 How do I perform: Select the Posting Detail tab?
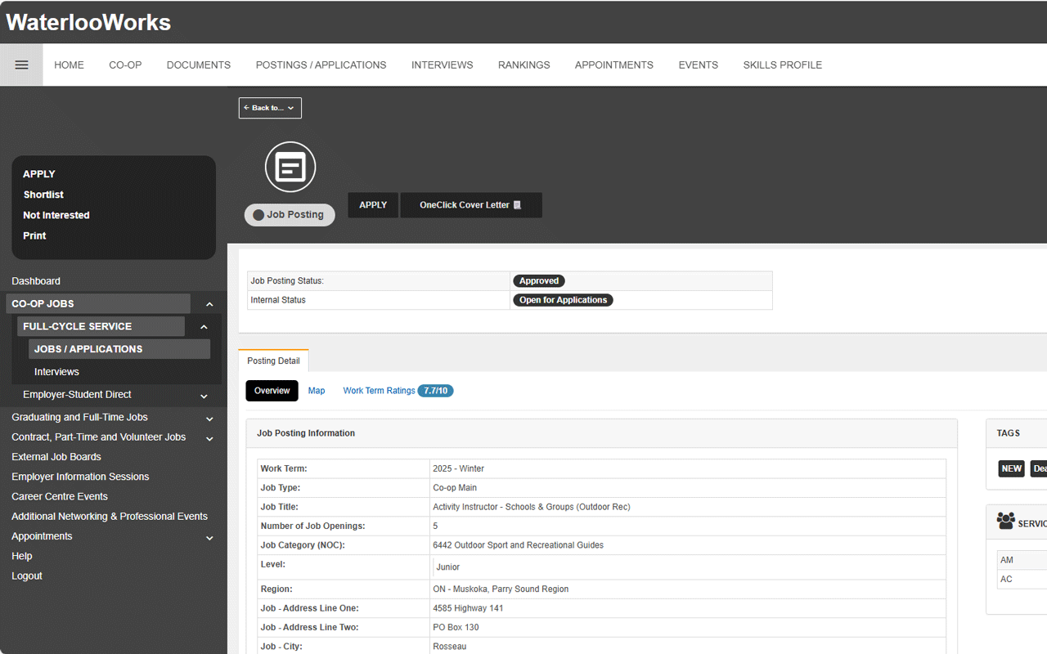[273, 361]
